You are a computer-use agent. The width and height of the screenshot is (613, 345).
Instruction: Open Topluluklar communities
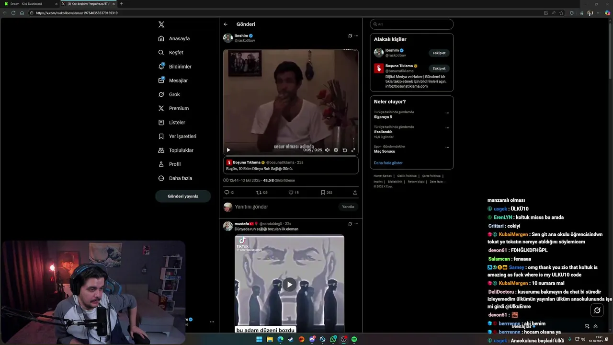176,150
